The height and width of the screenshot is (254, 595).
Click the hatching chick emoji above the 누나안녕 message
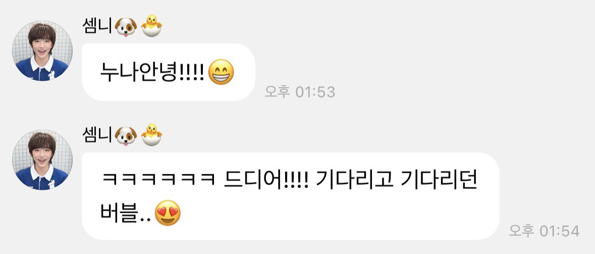(x=151, y=26)
